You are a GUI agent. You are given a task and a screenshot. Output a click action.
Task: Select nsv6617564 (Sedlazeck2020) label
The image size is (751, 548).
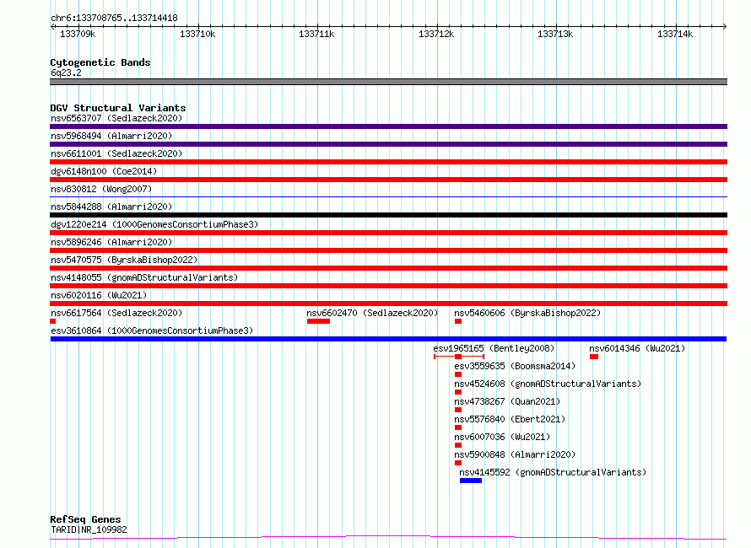(116, 313)
